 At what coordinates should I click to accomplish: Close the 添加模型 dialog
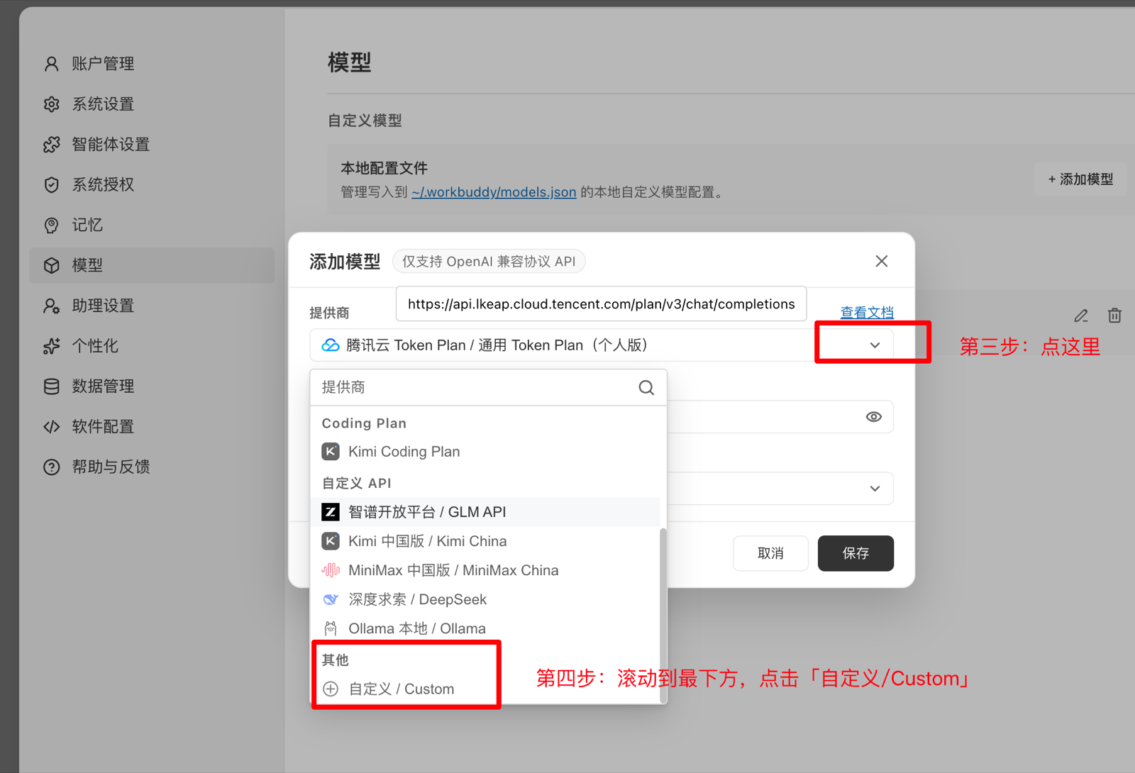[882, 261]
